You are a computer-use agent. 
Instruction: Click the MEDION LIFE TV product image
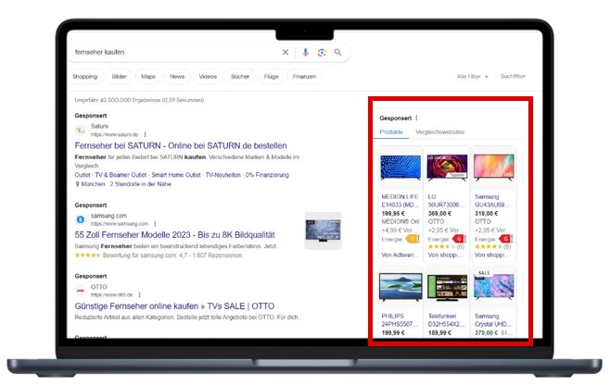point(400,168)
